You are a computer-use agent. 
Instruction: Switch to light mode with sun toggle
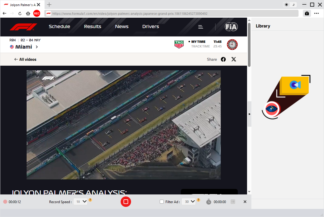point(286,5)
